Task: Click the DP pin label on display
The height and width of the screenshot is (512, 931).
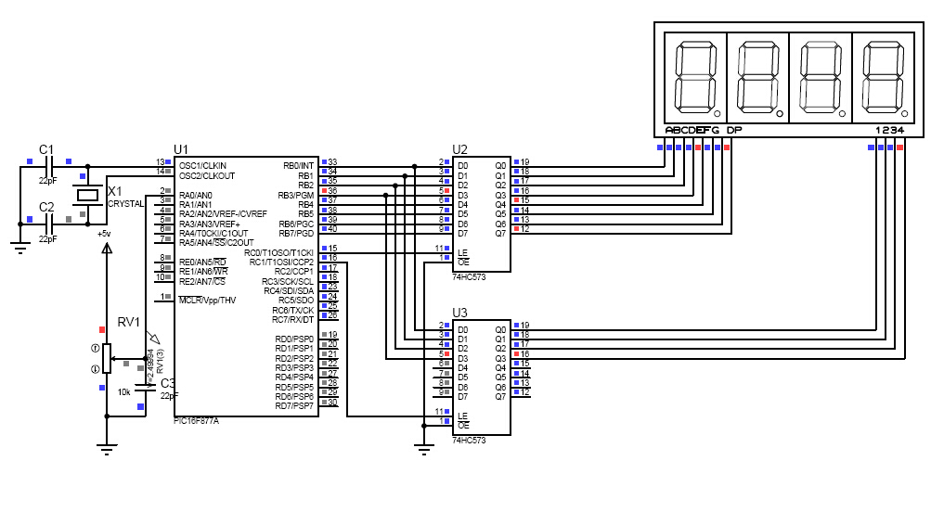Action: pyautogui.click(x=734, y=130)
